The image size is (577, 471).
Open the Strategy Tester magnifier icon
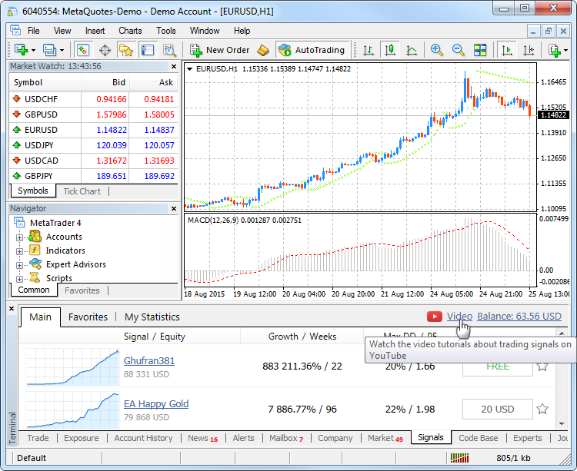169,50
